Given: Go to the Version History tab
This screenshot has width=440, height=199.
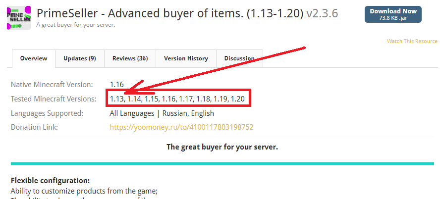Looking at the screenshot, I should pyautogui.click(x=186, y=58).
